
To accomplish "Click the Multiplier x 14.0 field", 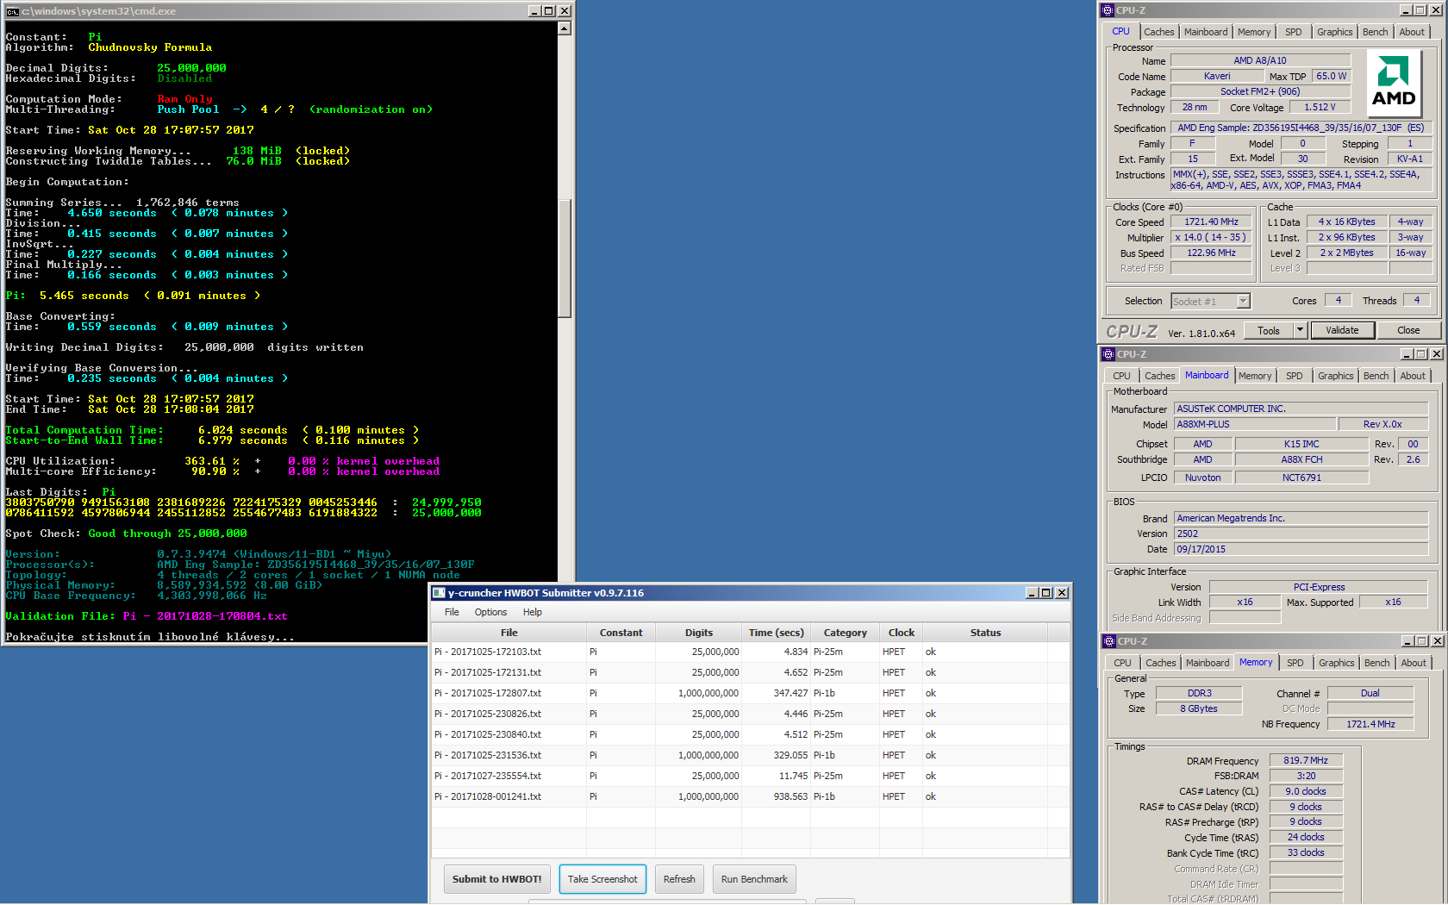I will (1211, 237).
